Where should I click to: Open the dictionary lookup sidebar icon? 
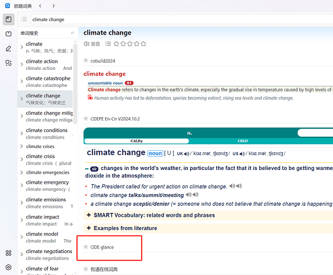tap(8, 19)
